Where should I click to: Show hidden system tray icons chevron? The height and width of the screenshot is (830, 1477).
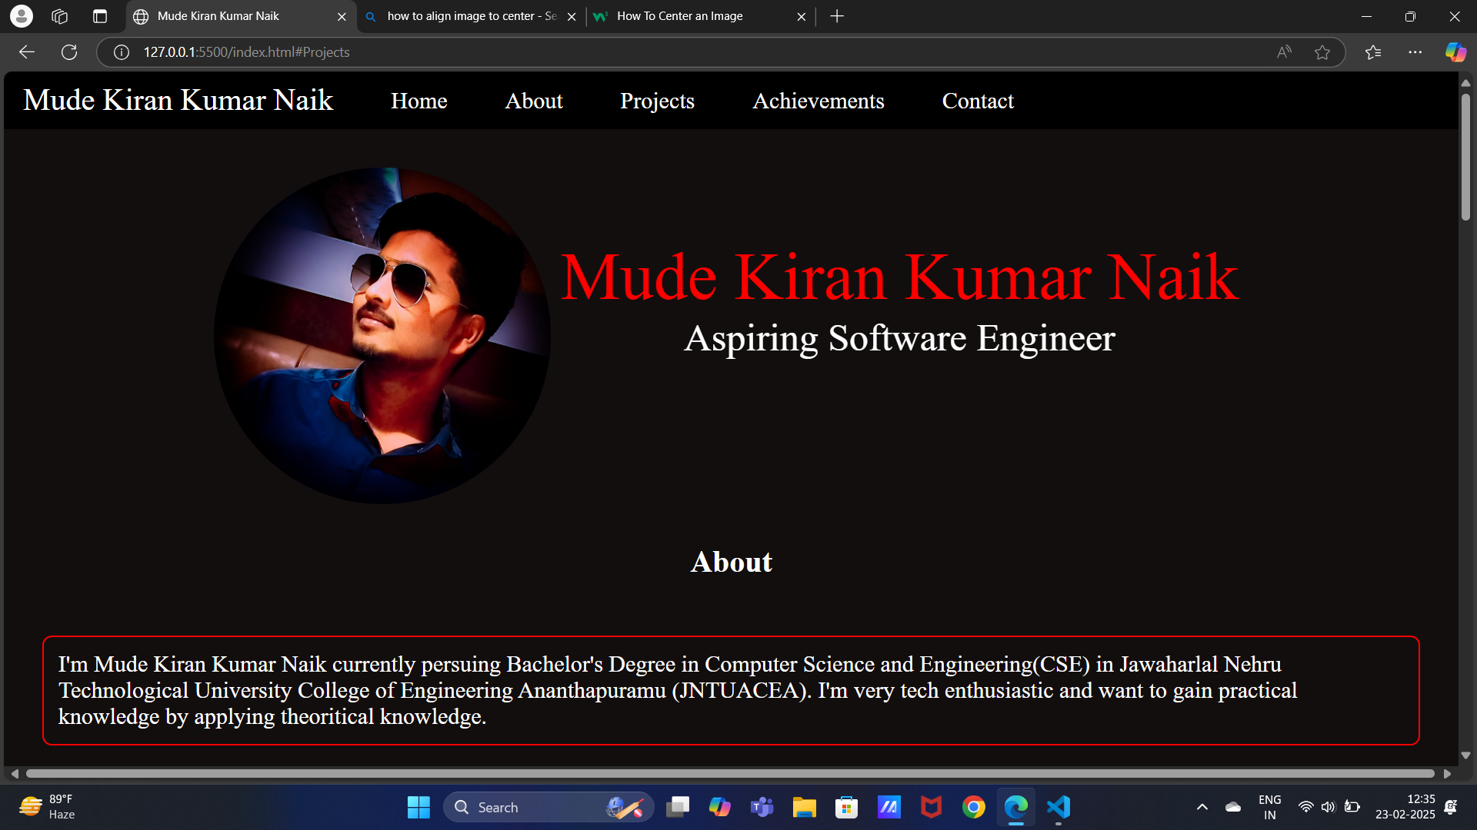[x=1202, y=807]
